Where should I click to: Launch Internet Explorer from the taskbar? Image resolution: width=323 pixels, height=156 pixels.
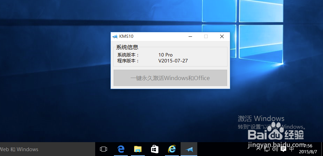pyautogui.click(x=172, y=149)
